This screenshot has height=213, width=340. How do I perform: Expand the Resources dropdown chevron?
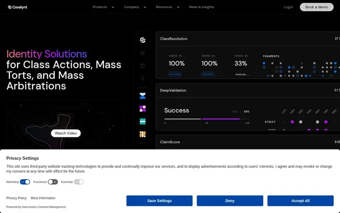point(178,7)
